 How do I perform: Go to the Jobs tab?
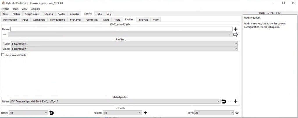point(99,14)
